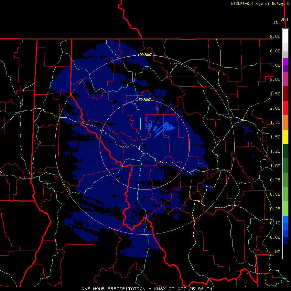This screenshot has height=291, width=291.
Task: Click the 1.25 legend value
Action: point(275,151)
